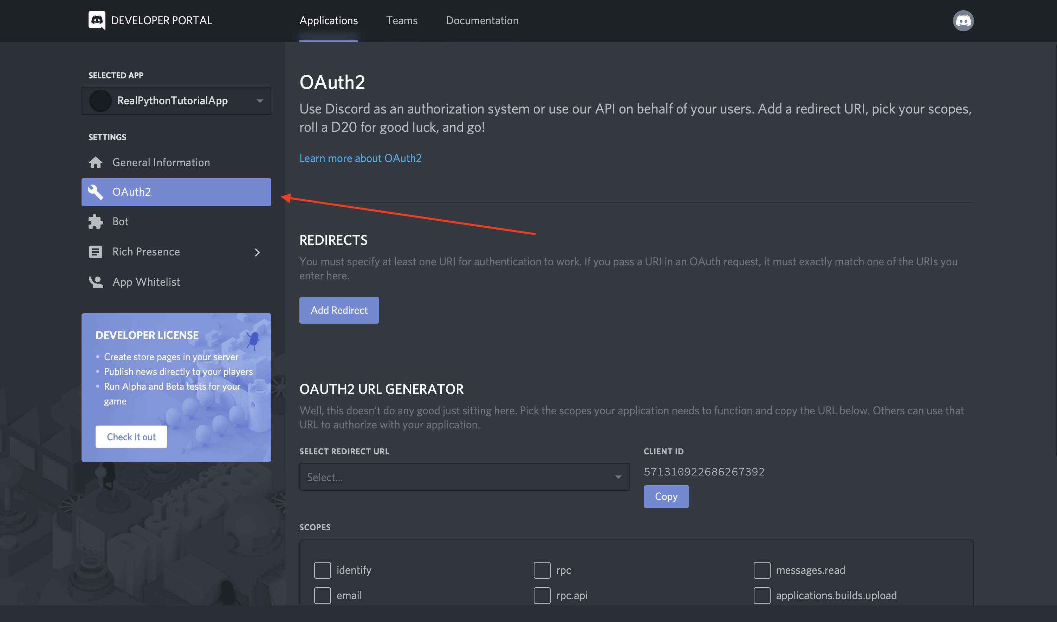The height and width of the screenshot is (622, 1057).
Task: Open App Whitelist via contact icon
Action: (x=96, y=282)
